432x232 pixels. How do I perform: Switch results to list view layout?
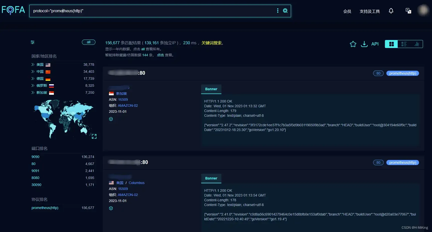point(404,44)
